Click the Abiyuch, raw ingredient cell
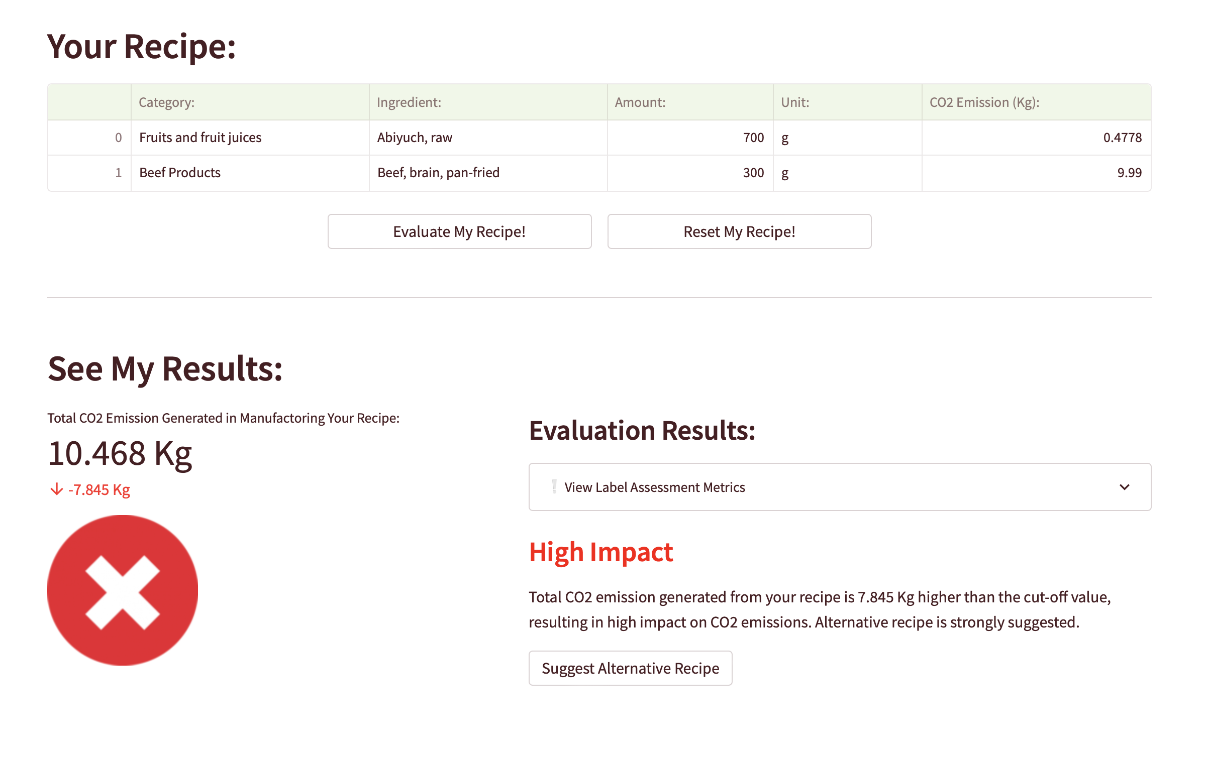This screenshot has width=1206, height=760. point(415,138)
